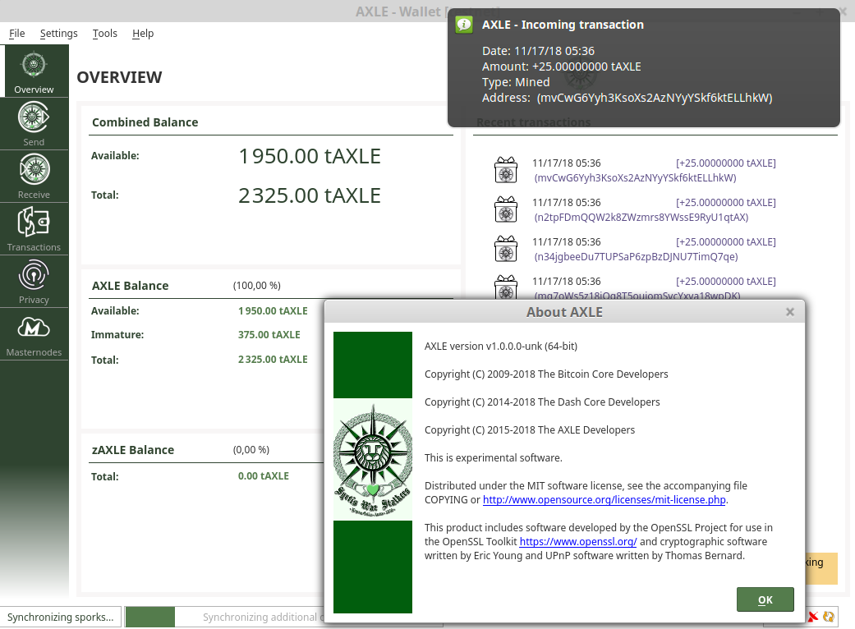Viewport: 855px width, 629px height.
Task: Close the About AXLE dialog
Action: pyautogui.click(x=789, y=312)
